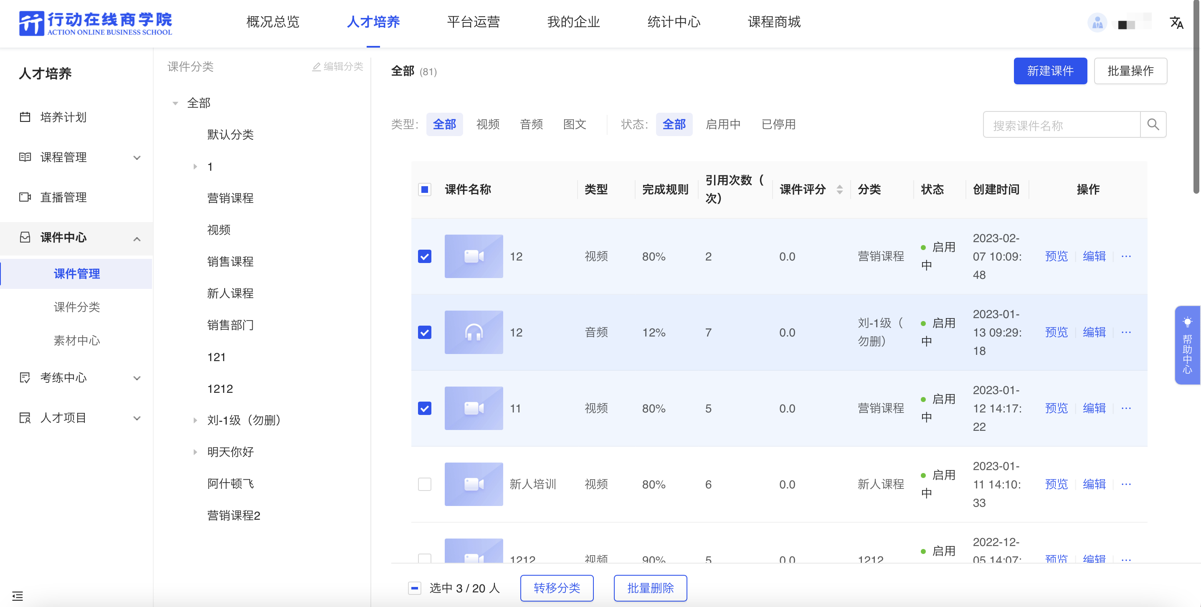Open more actions for the video 12 row
The width and height of the screenshot is (1201, 607).
pyautogui.click(x=1126, y=256)
